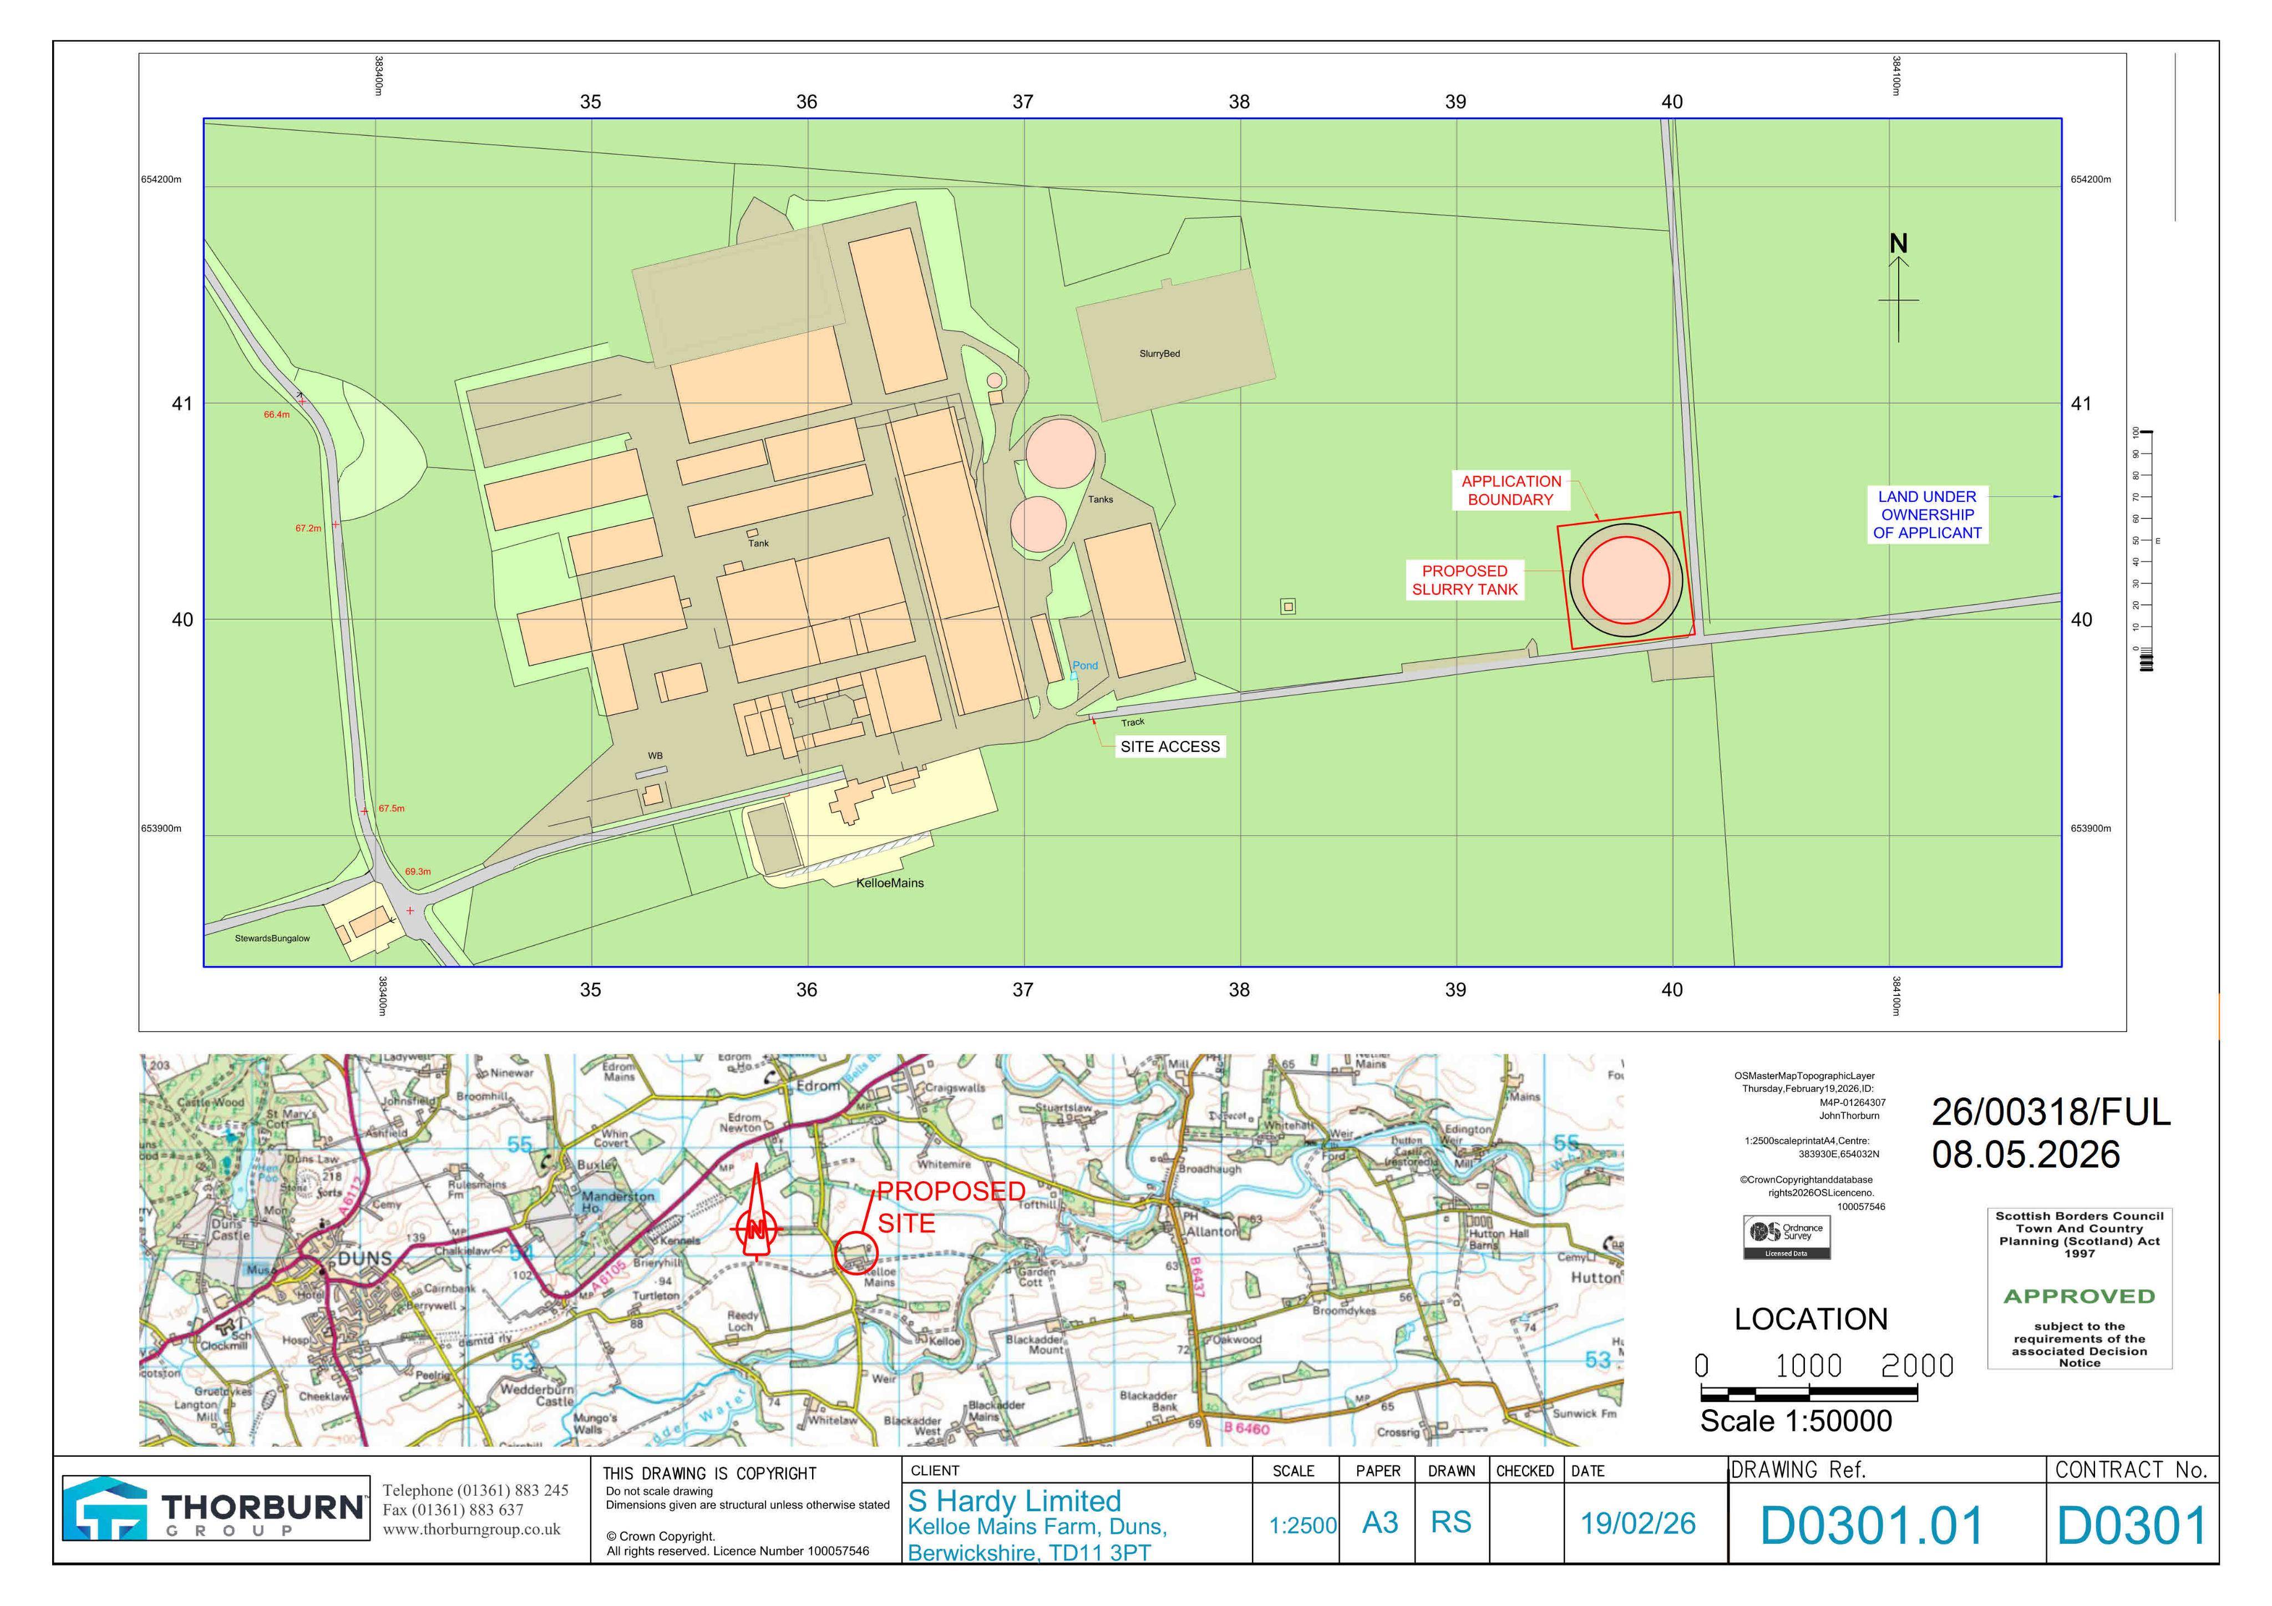
Task: Click the red proposed site circle on the location map
Action: coord(856,1254)
